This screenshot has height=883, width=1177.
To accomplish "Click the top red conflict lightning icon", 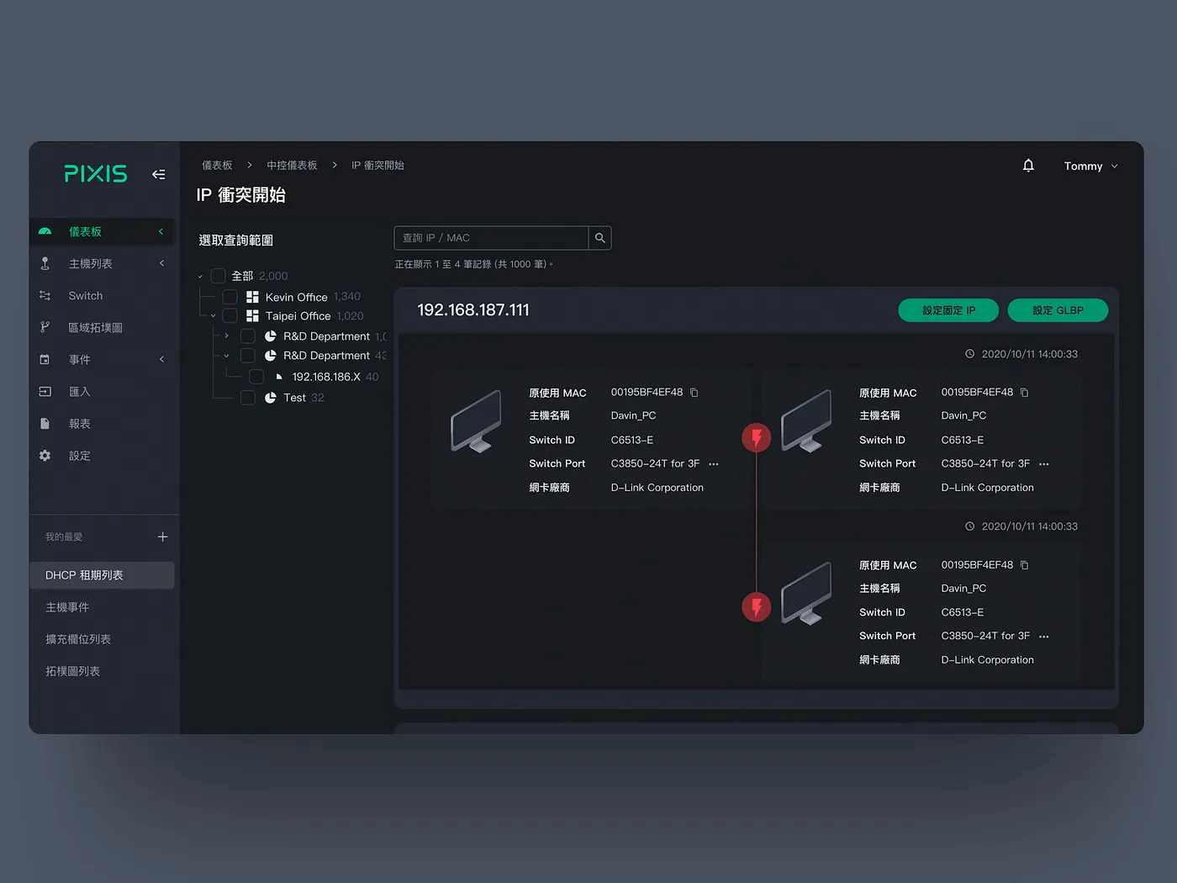I will click(756, 437).
